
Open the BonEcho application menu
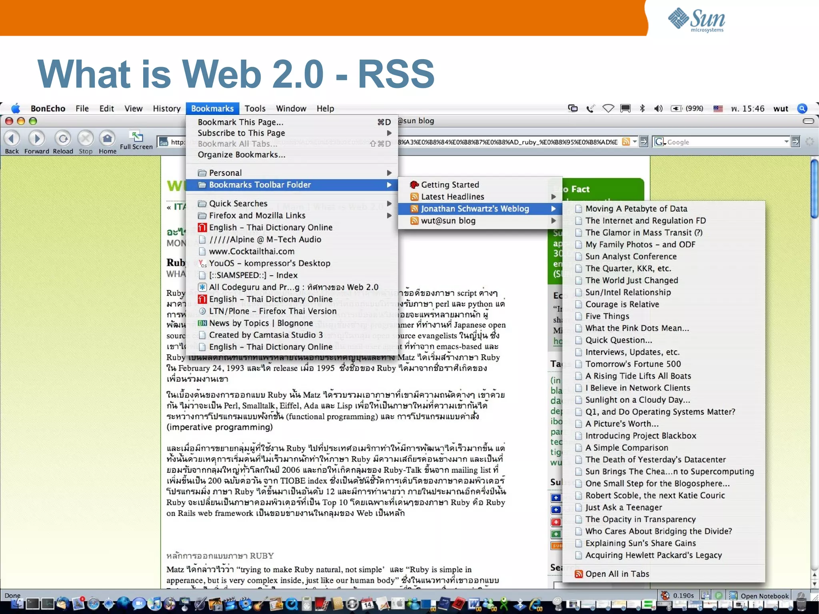(48, 108)
